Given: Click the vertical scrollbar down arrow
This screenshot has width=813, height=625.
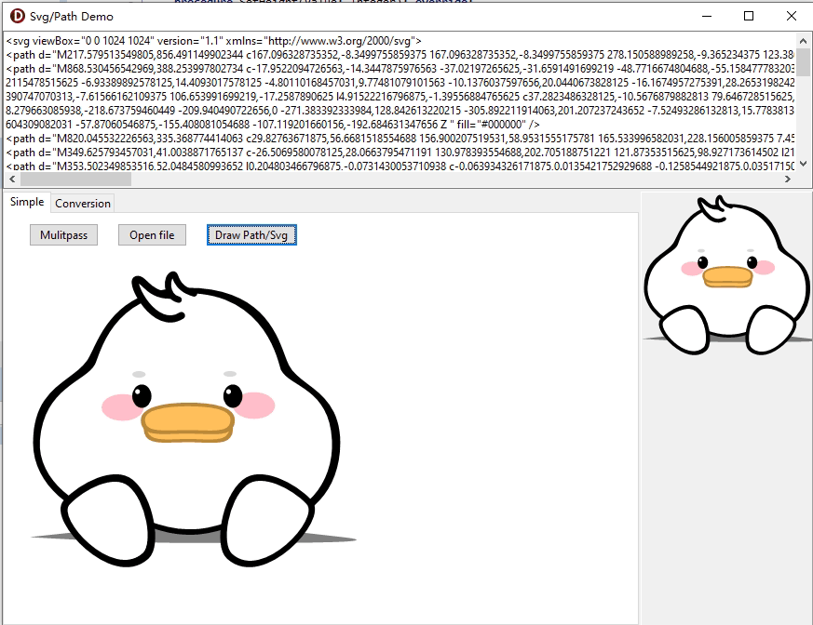Looking at the screenshot, I should tap(803, 164).
